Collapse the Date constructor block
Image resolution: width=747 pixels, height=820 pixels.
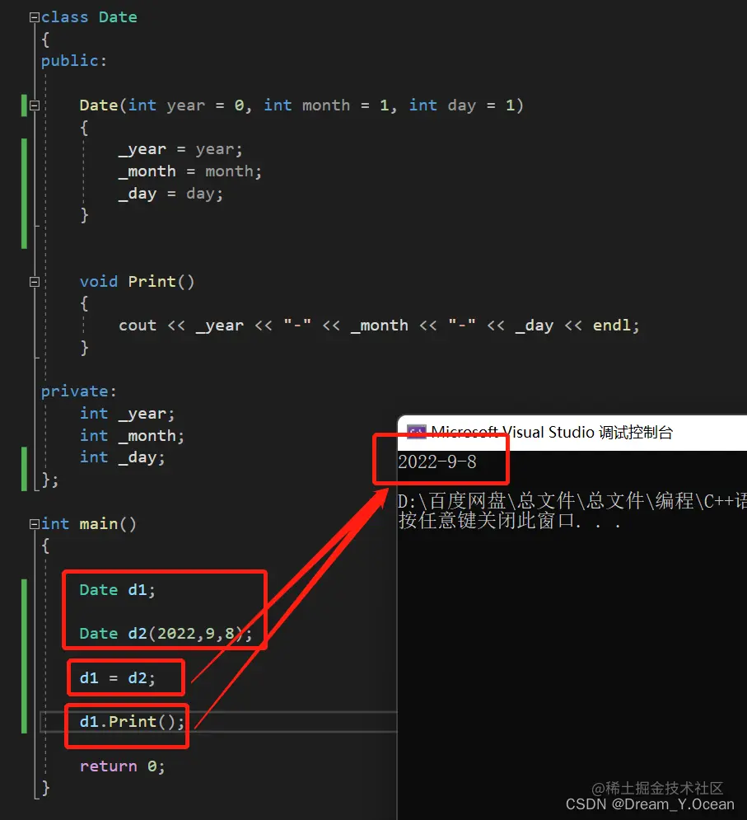pos(35,105)
